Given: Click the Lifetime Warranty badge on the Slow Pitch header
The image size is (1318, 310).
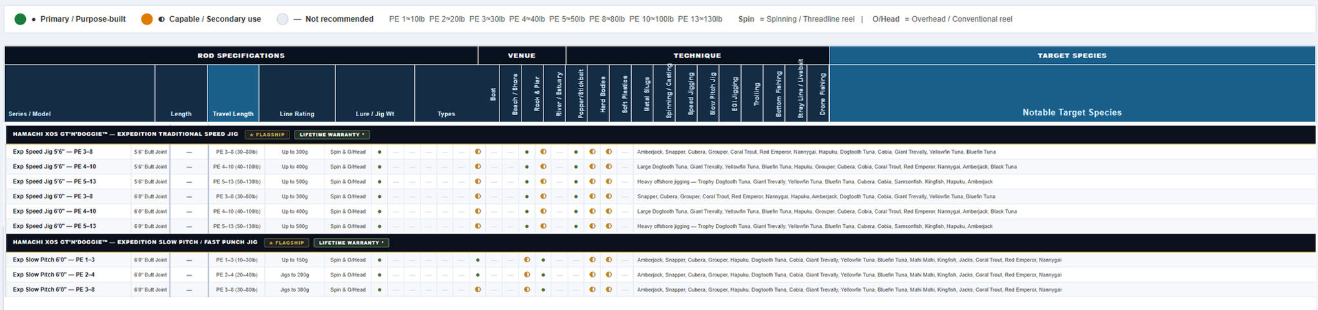Looking at the screenshot, I should tap(351, 243).
